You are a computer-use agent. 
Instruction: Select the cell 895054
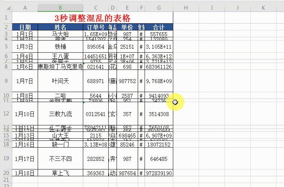pyautogui.click(x=96, y=47)
